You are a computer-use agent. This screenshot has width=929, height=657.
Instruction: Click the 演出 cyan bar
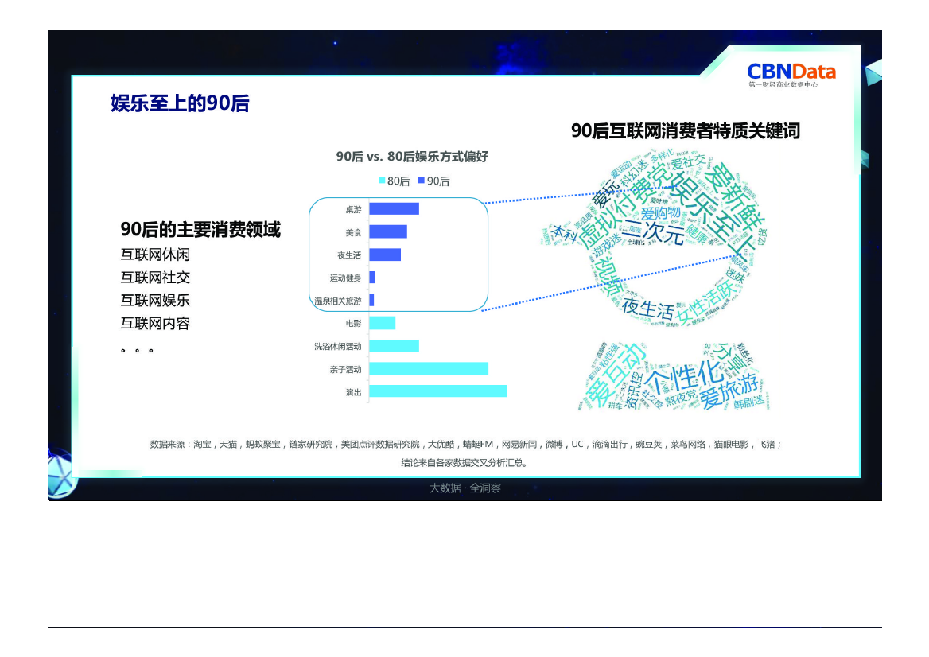coord(437,391)
